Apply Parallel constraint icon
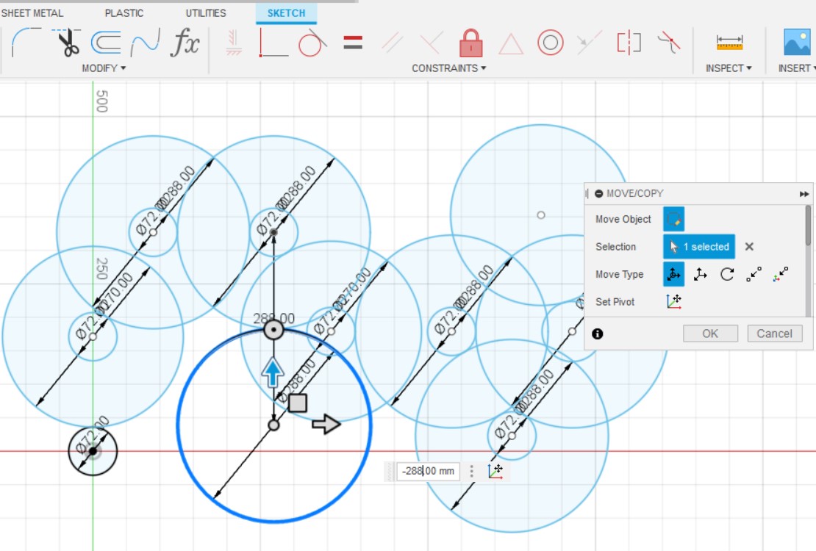This screenshot has width=816, height=551. [x=392, y=42]
